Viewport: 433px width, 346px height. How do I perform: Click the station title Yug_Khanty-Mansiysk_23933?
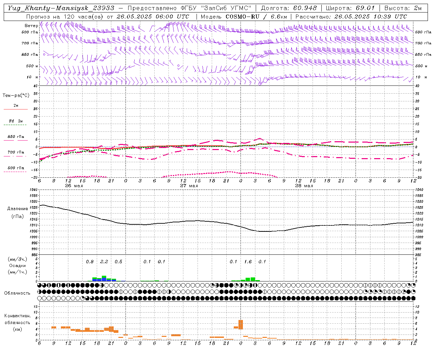coord(61,8)
